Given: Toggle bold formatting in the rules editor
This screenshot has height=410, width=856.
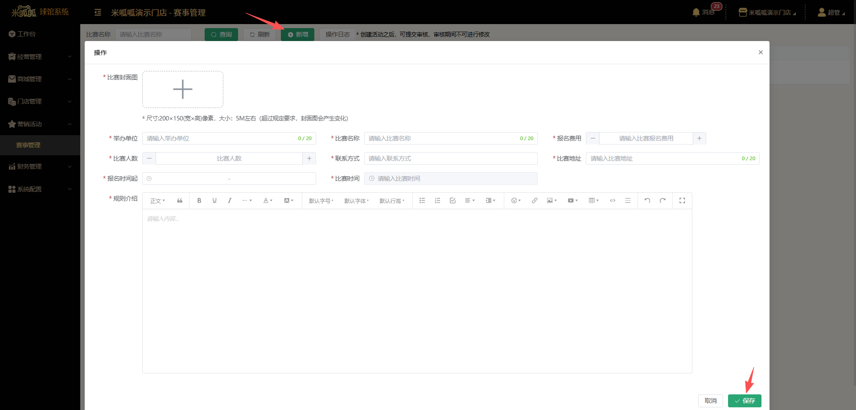Looking at the screenshot, I should point(199,201).
